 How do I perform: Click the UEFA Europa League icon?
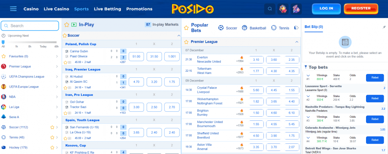tap(3, 87)
